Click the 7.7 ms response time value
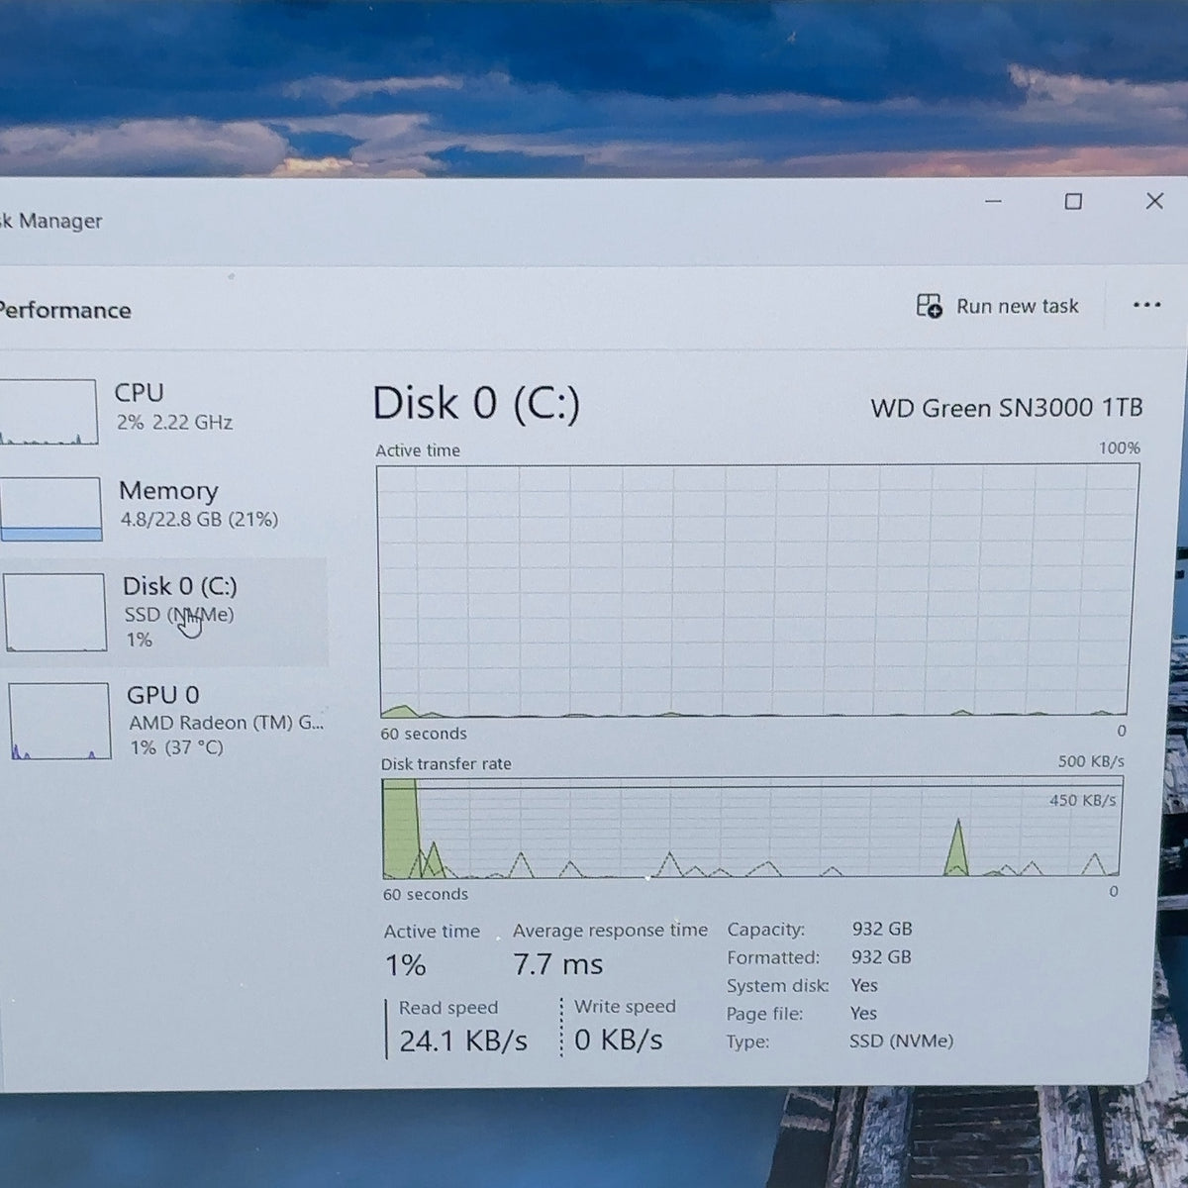The width and height of the screenshot is (1188, 1188). 558,964
